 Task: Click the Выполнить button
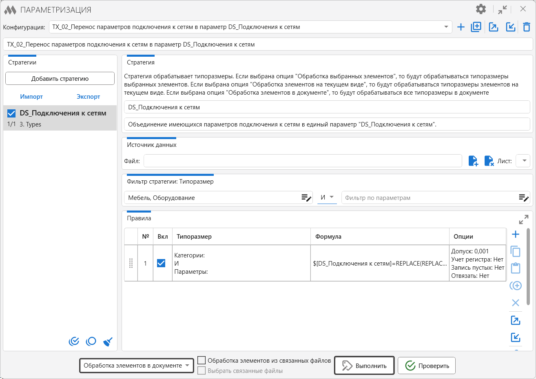(364, 366)
